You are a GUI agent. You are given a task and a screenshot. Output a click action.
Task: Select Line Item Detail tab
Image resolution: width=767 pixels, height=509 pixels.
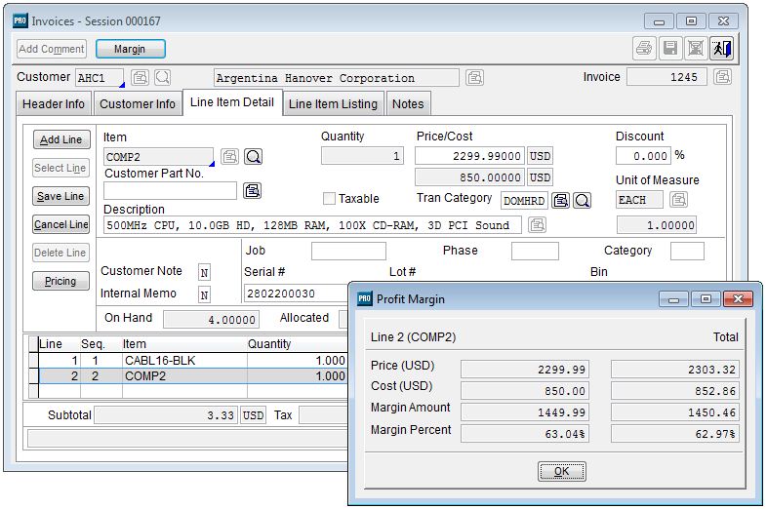click(x=232, y=102)
